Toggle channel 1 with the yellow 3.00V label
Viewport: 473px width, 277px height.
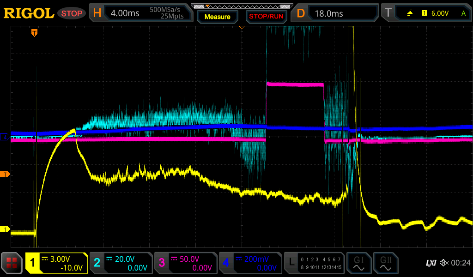(56, 263)
